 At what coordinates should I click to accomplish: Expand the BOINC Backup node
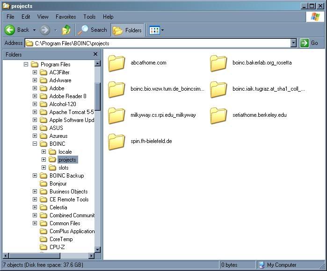35,176
